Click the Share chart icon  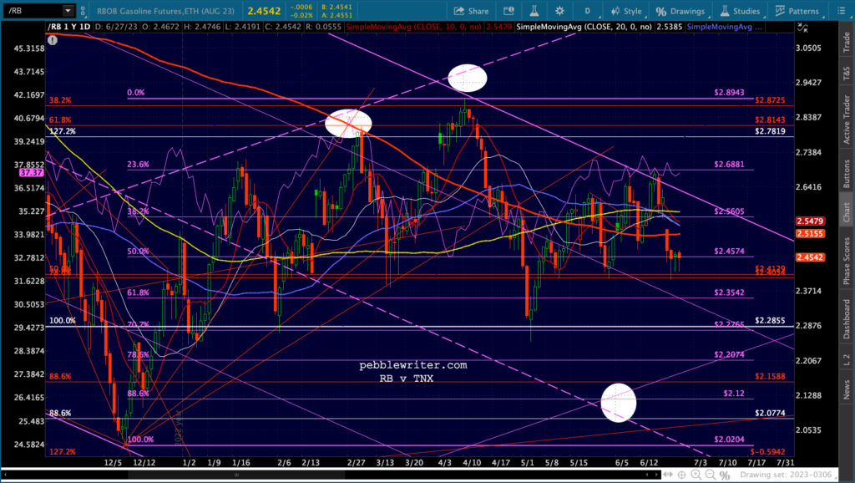pyautogui.click(x=459, y=11)
